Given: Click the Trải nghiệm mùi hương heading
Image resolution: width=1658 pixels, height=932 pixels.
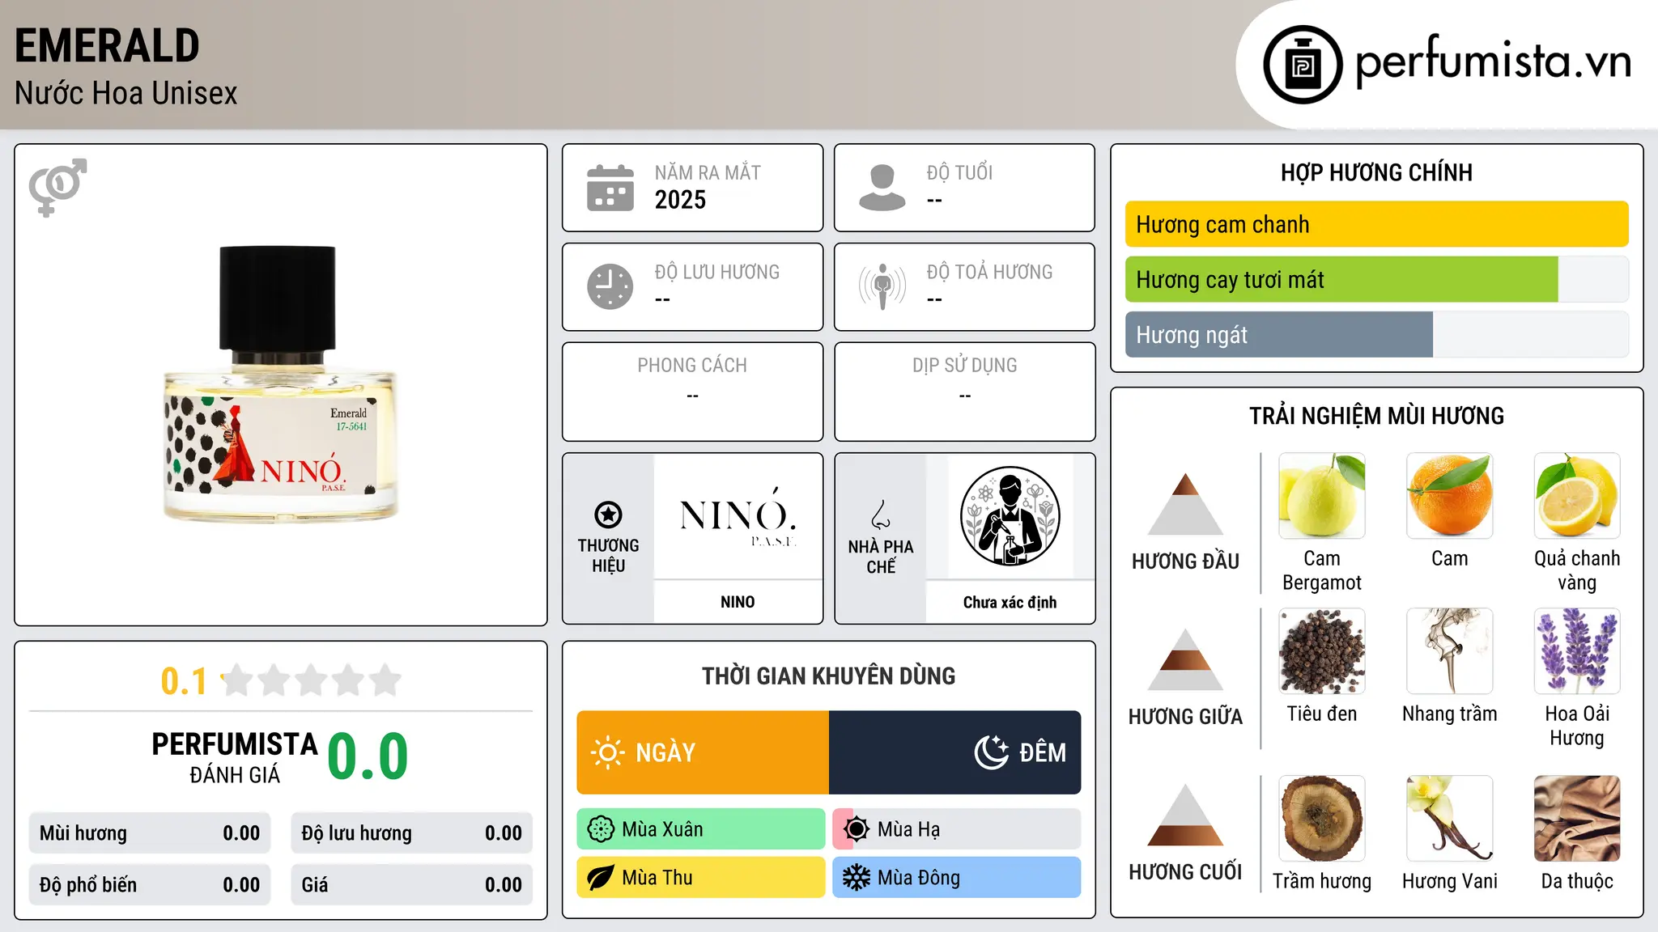Looking at the screenshot, I should point(1376,416).
